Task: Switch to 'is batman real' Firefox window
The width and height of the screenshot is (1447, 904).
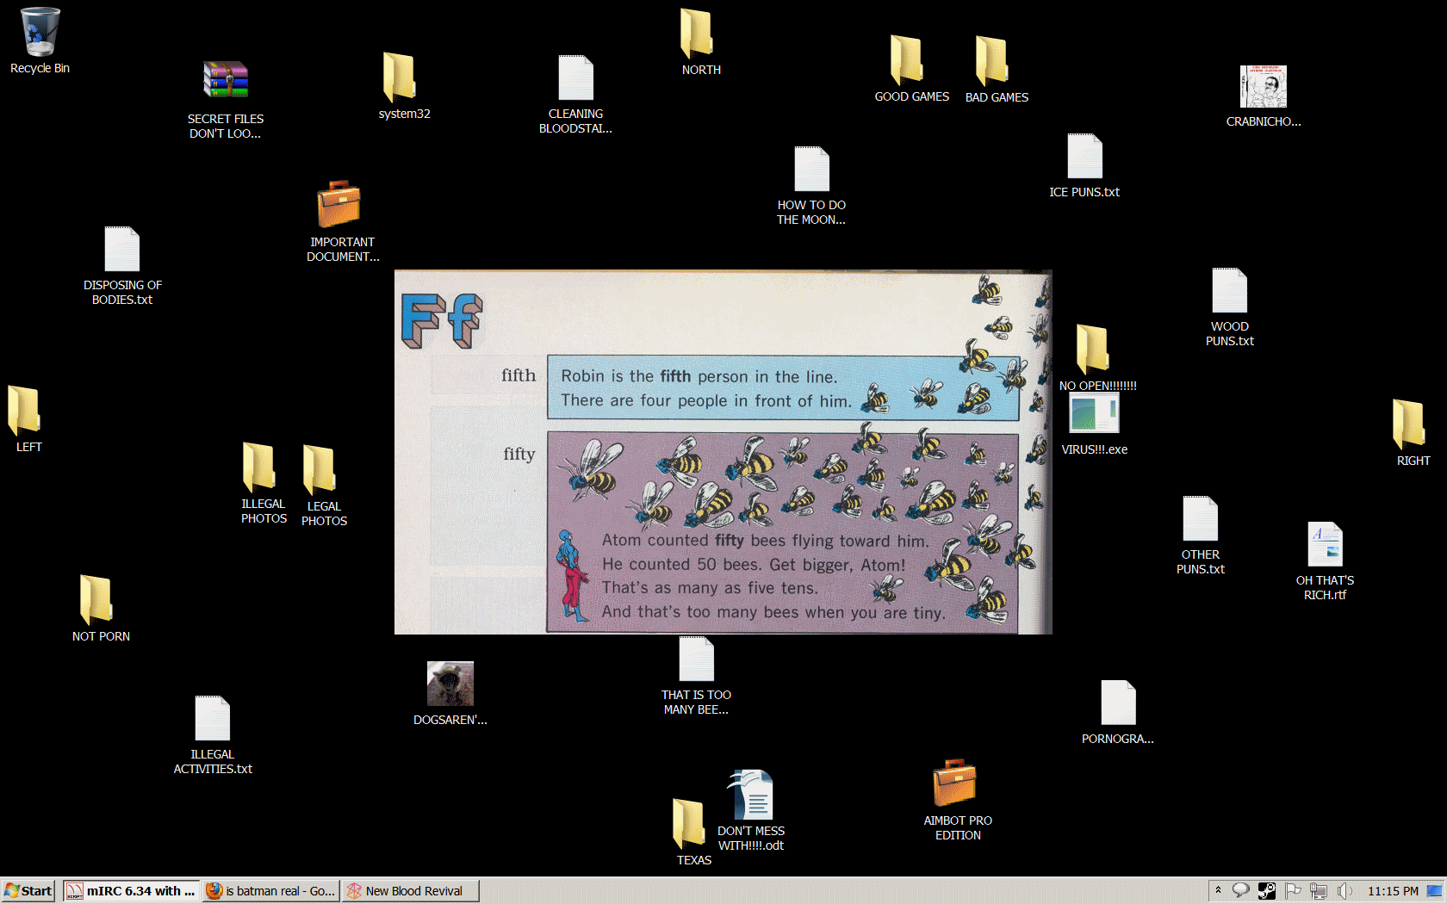Action: (270, 891)
